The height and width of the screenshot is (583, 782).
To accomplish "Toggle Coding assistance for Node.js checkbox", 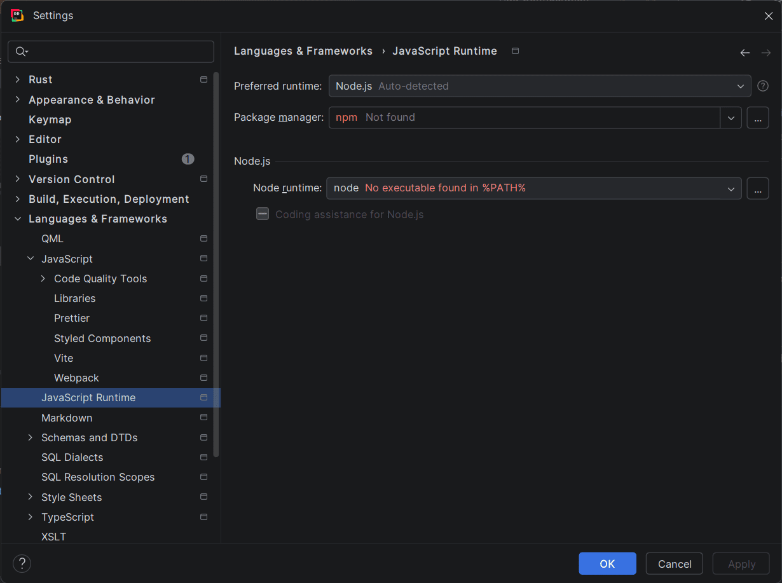I will tap(263, 214).
